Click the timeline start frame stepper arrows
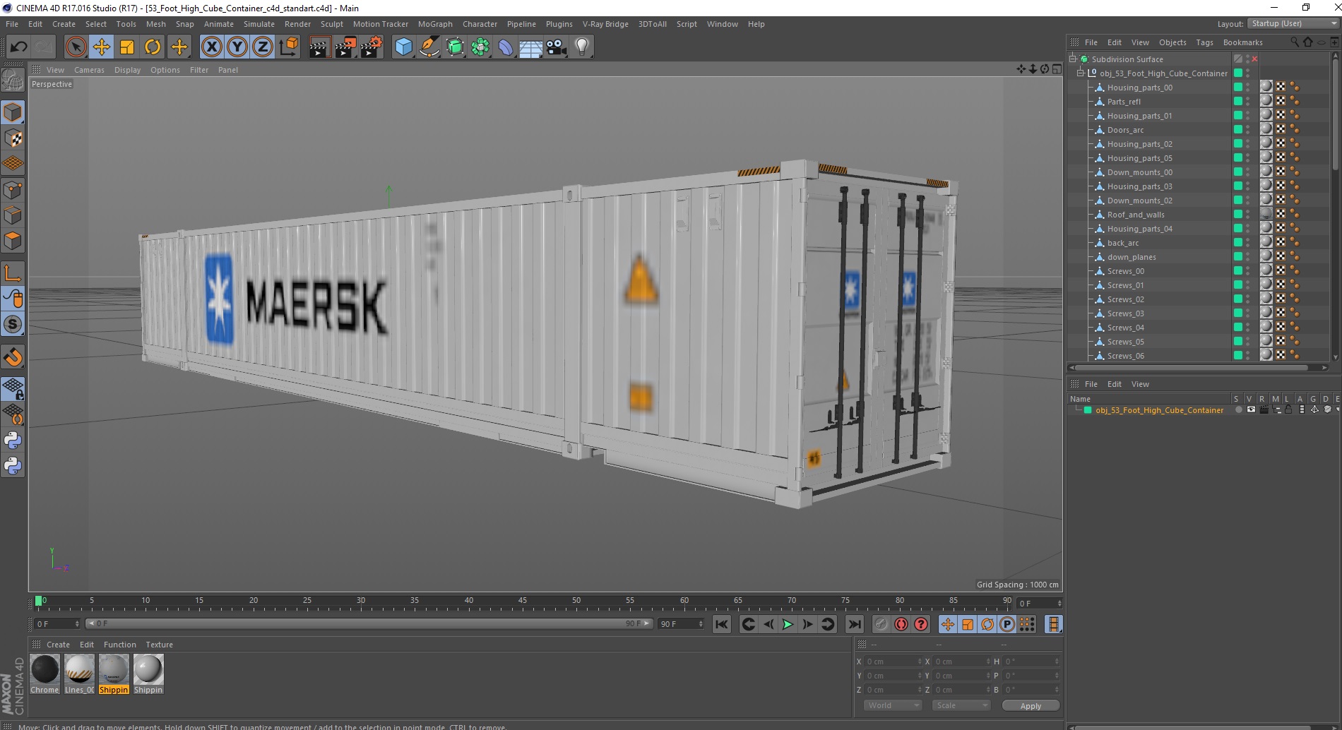Viewport: 1342px width, 730px height. [x=76, y=623]
